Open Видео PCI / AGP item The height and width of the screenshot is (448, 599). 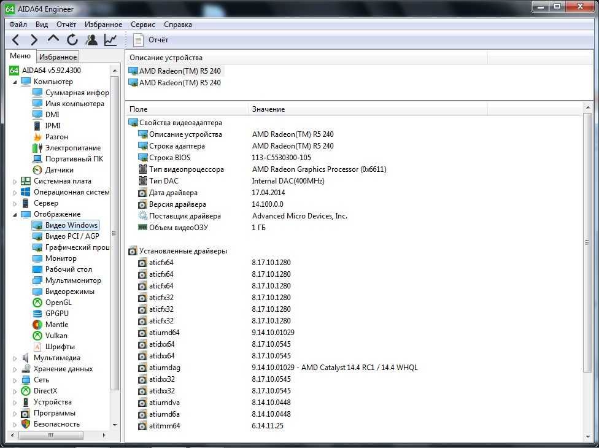(x=72, y=236)
